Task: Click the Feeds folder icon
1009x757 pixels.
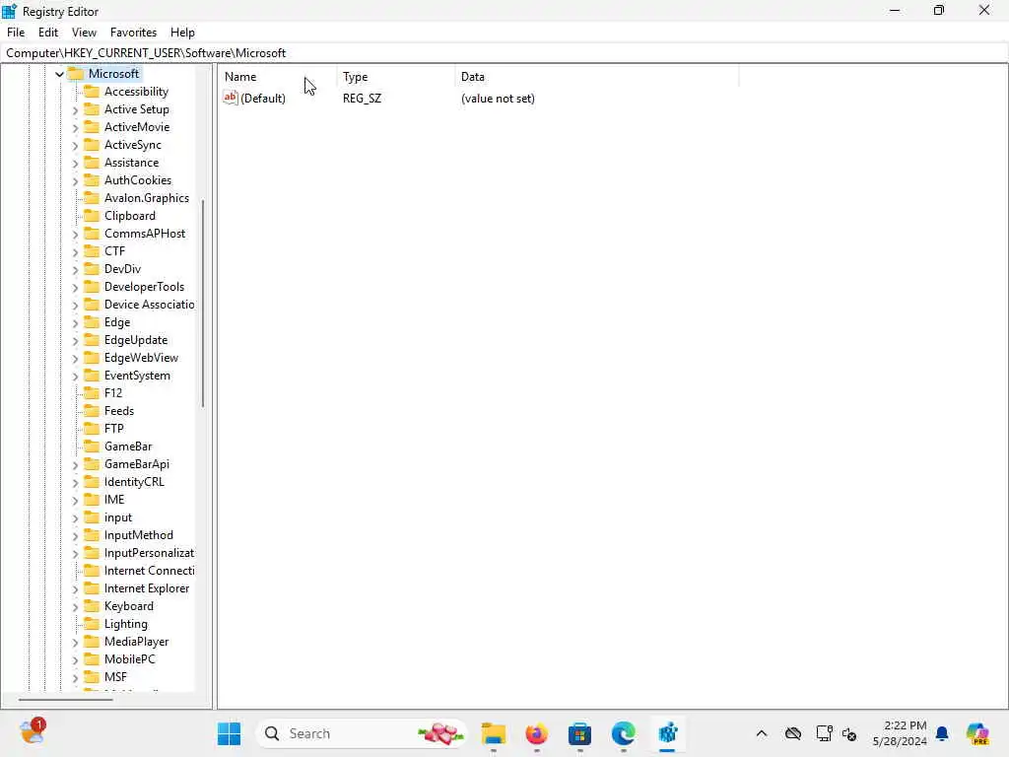Action: [92, 411]
